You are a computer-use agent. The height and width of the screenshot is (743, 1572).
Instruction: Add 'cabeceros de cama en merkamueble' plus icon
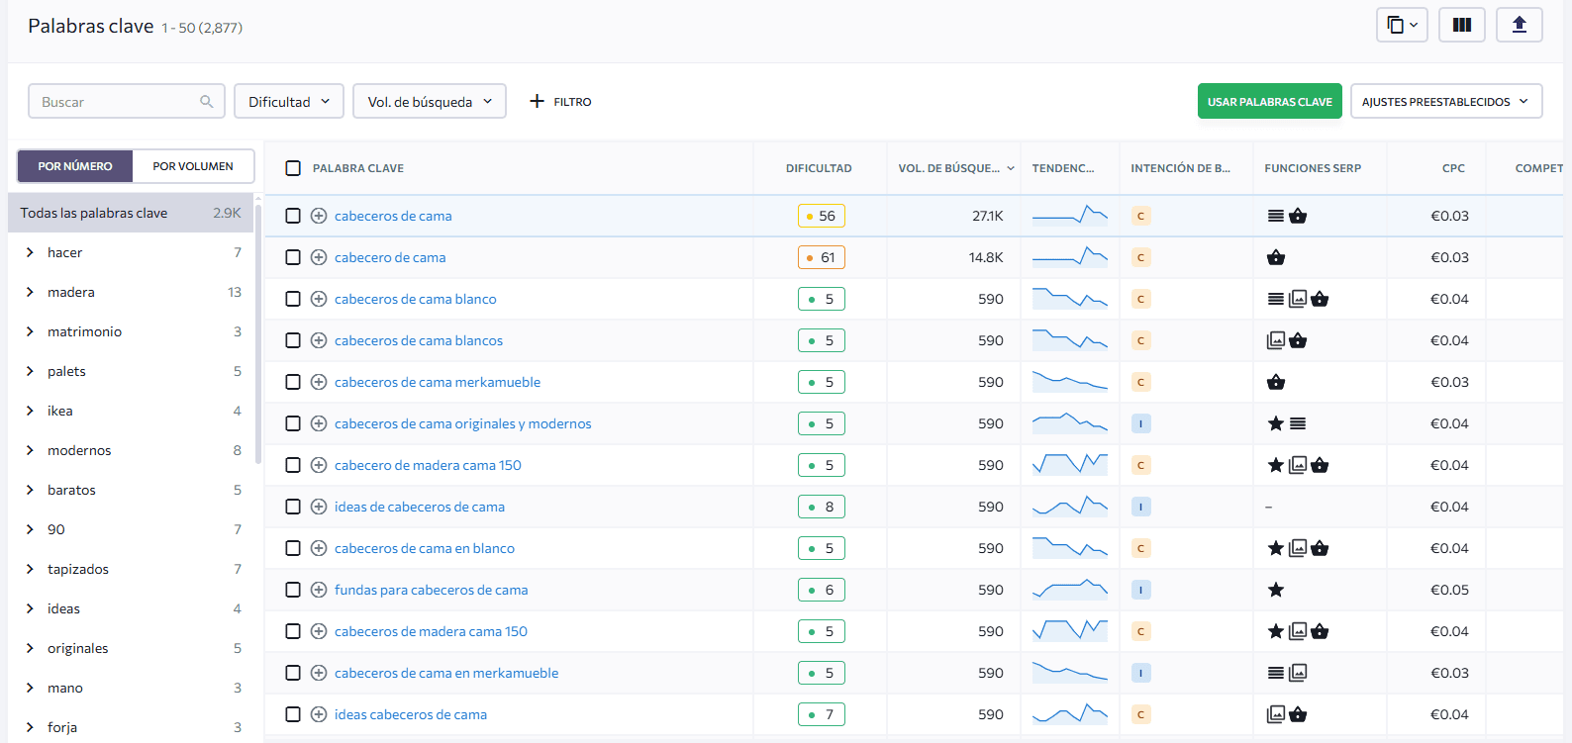(x=319, y=673)
